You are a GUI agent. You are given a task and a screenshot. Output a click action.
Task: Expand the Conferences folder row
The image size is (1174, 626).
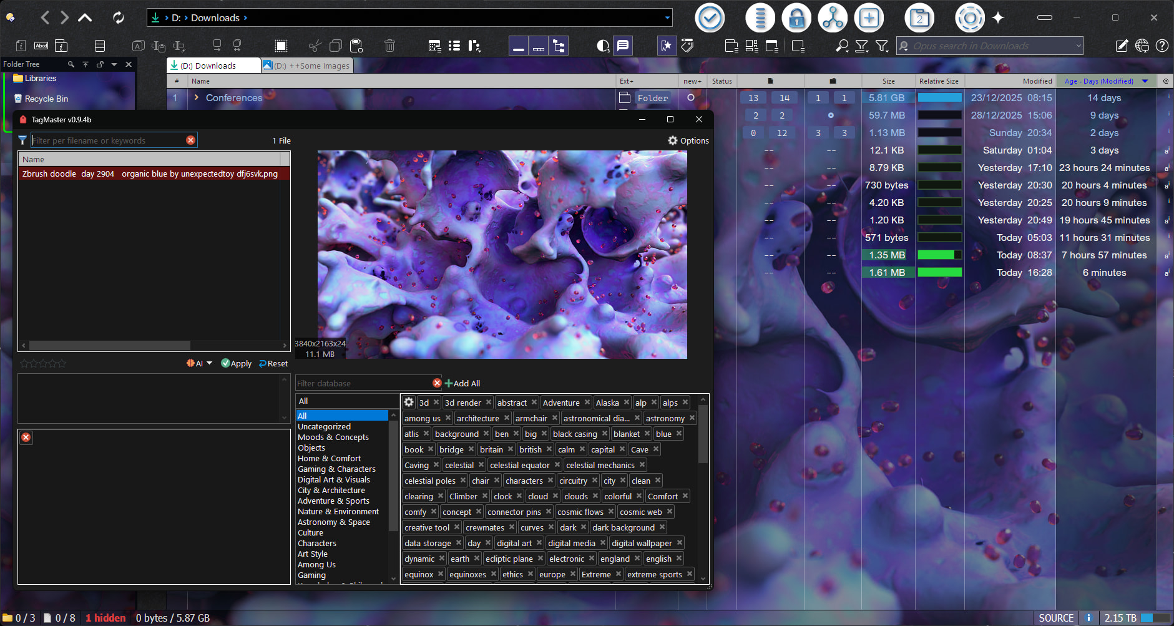(x=196, y=97)
